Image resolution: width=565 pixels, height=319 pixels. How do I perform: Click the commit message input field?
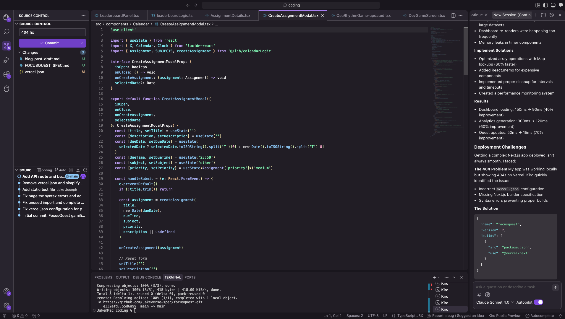click(52, 32)
